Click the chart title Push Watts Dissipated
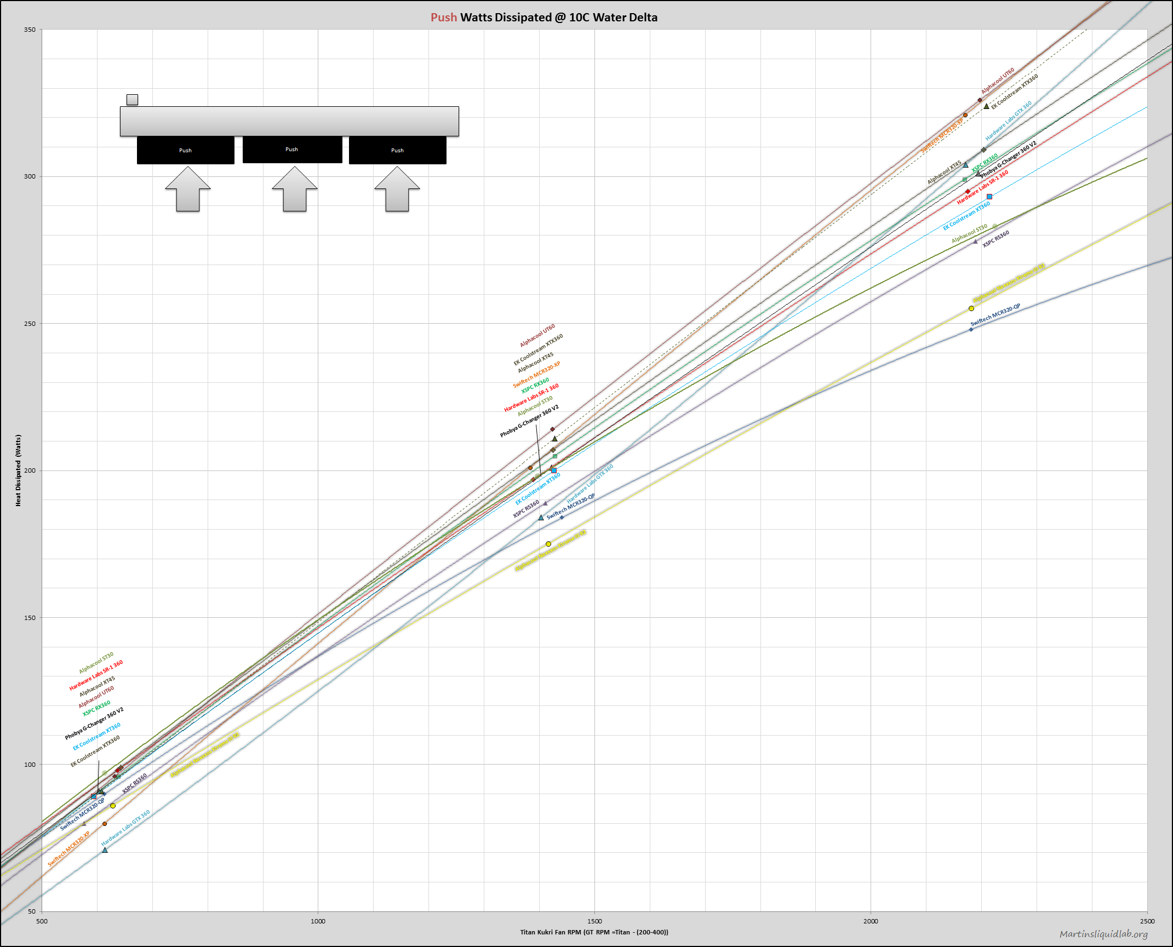Viewport: 1173px width, 947px height. click(x=543, y=18)
